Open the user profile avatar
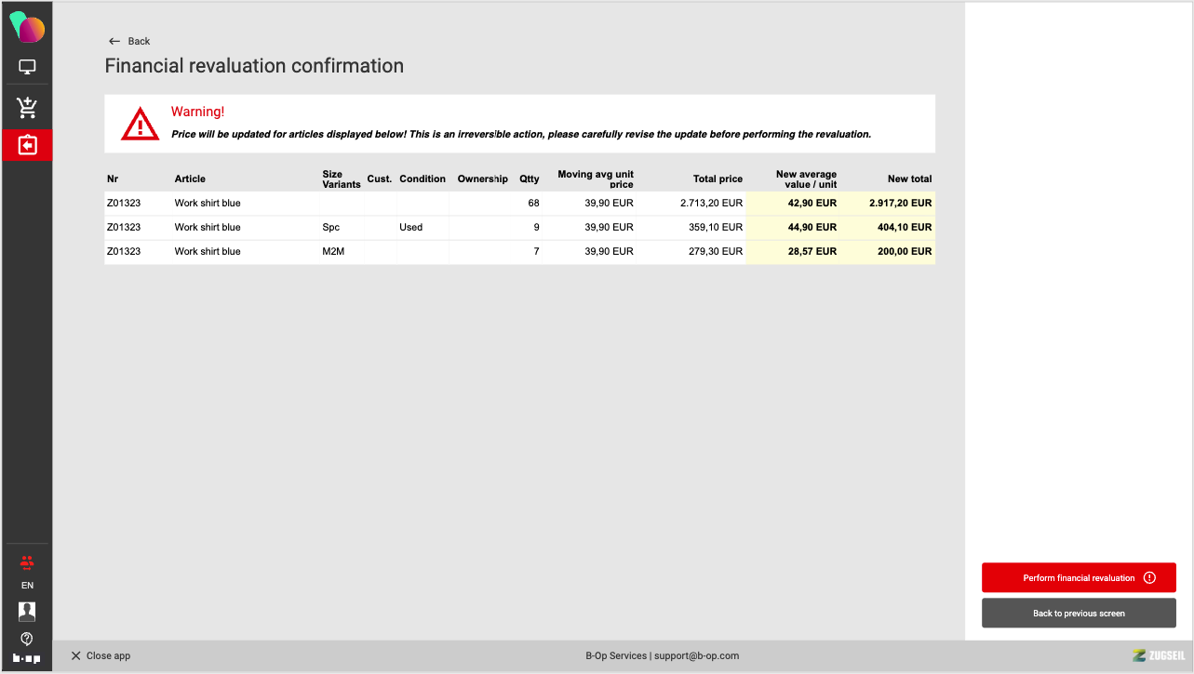The width and height of the screenshot is (1194, 674). 27,611
